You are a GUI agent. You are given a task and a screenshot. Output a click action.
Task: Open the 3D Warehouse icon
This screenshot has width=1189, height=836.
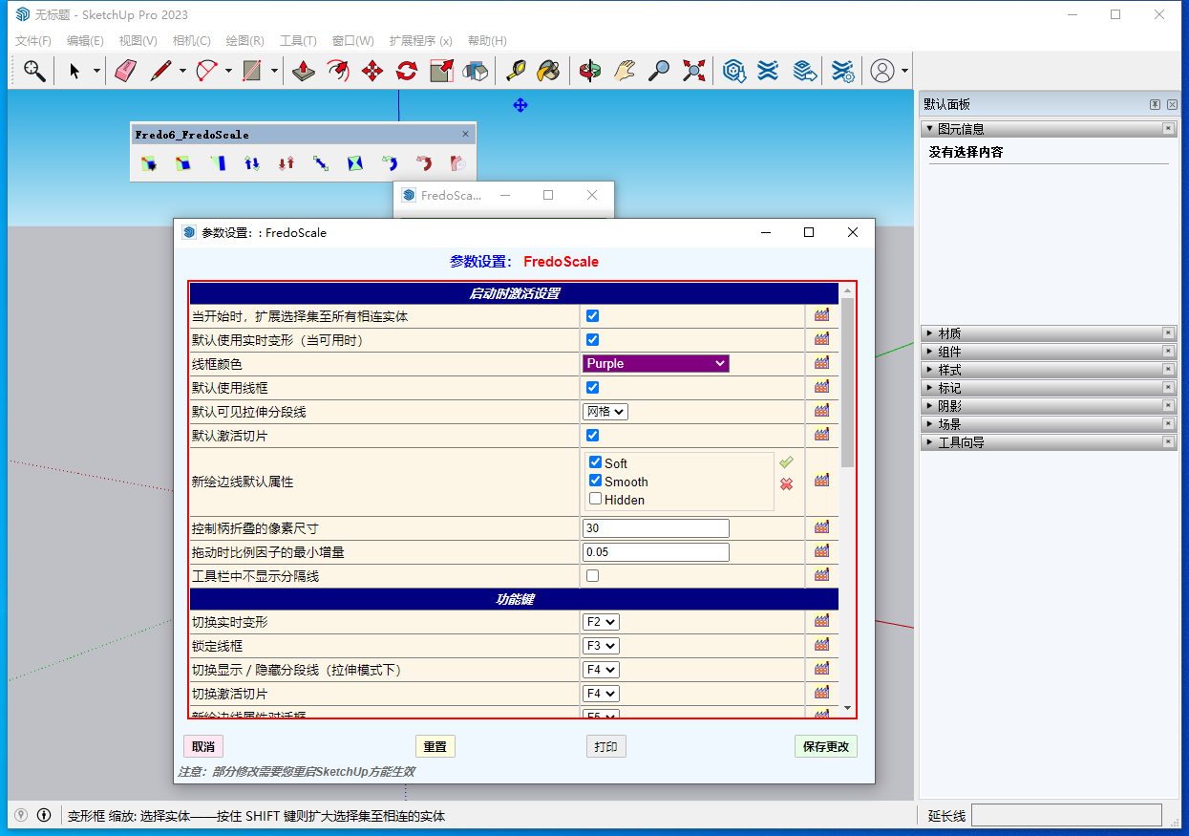pyautogui.click(x=733, y=71)
